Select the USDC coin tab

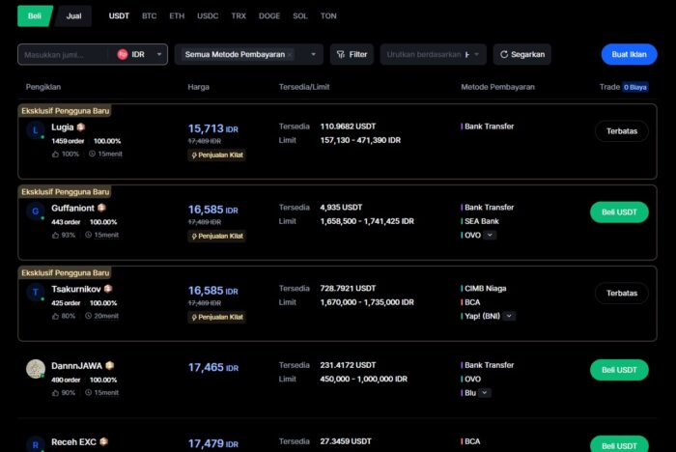click(208, 16)
